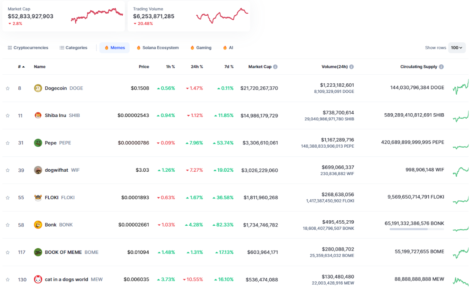
Task: Sort by rank number column header
Action: point(21,67)
